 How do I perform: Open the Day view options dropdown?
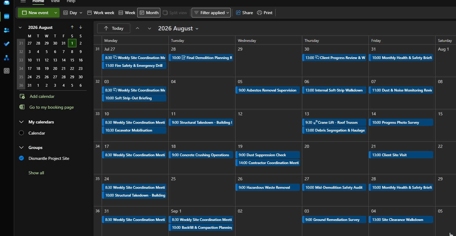click(81, 13)
